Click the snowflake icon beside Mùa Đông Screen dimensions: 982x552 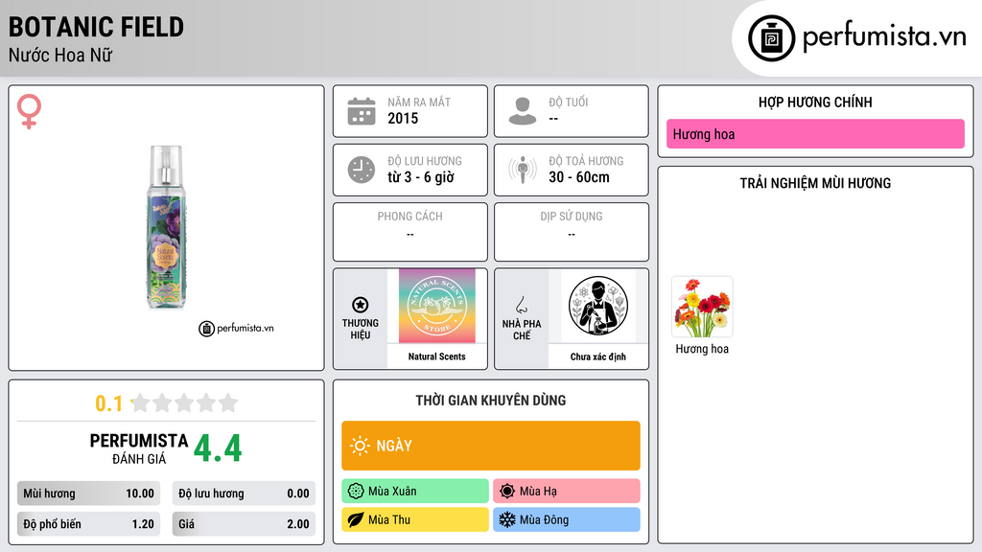(x=507, y=519)
